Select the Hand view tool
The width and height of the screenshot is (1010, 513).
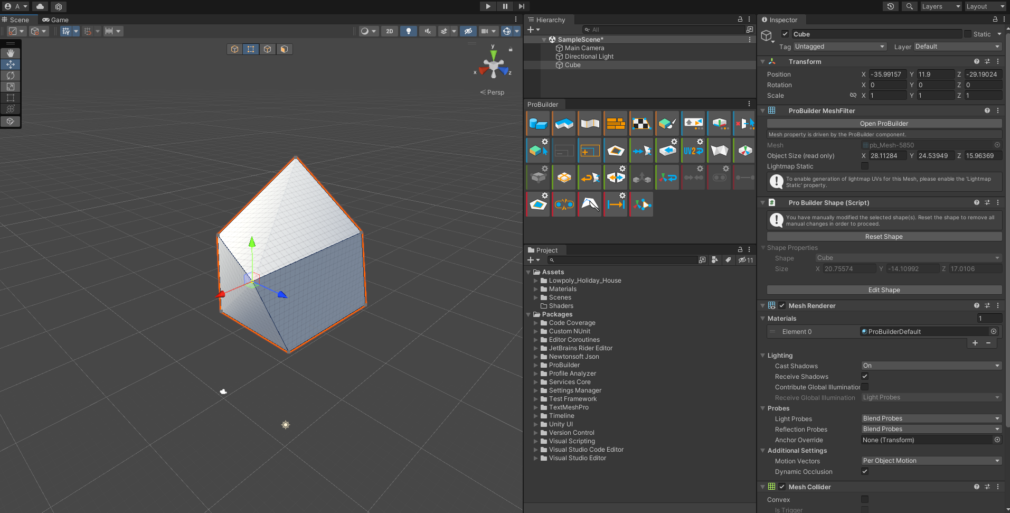point(11,53)
